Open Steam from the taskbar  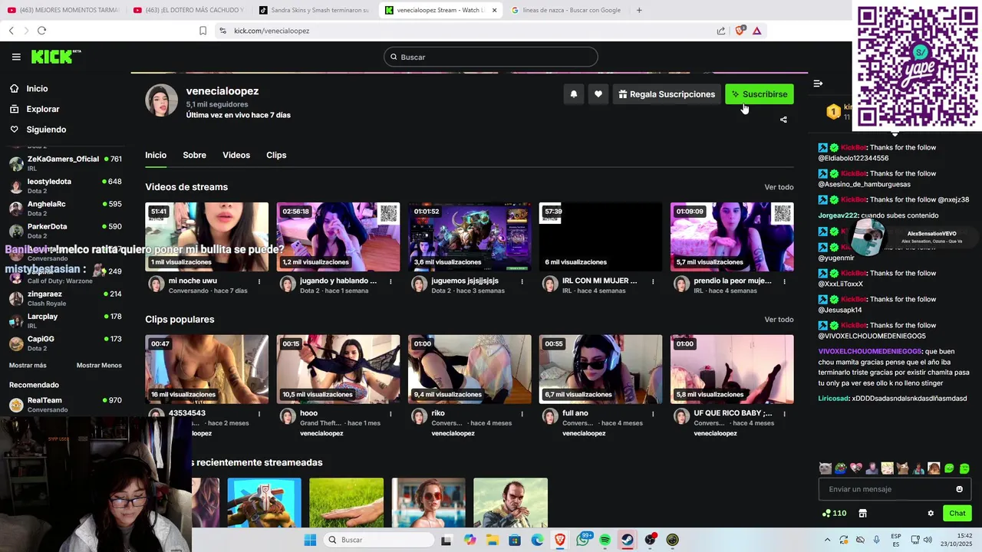click(x=628, y=540)
